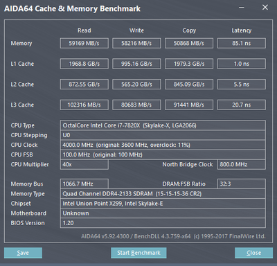Minimize the AIDA64 benchmark window
Screen dimensions: 277x266
pos(242,8)
